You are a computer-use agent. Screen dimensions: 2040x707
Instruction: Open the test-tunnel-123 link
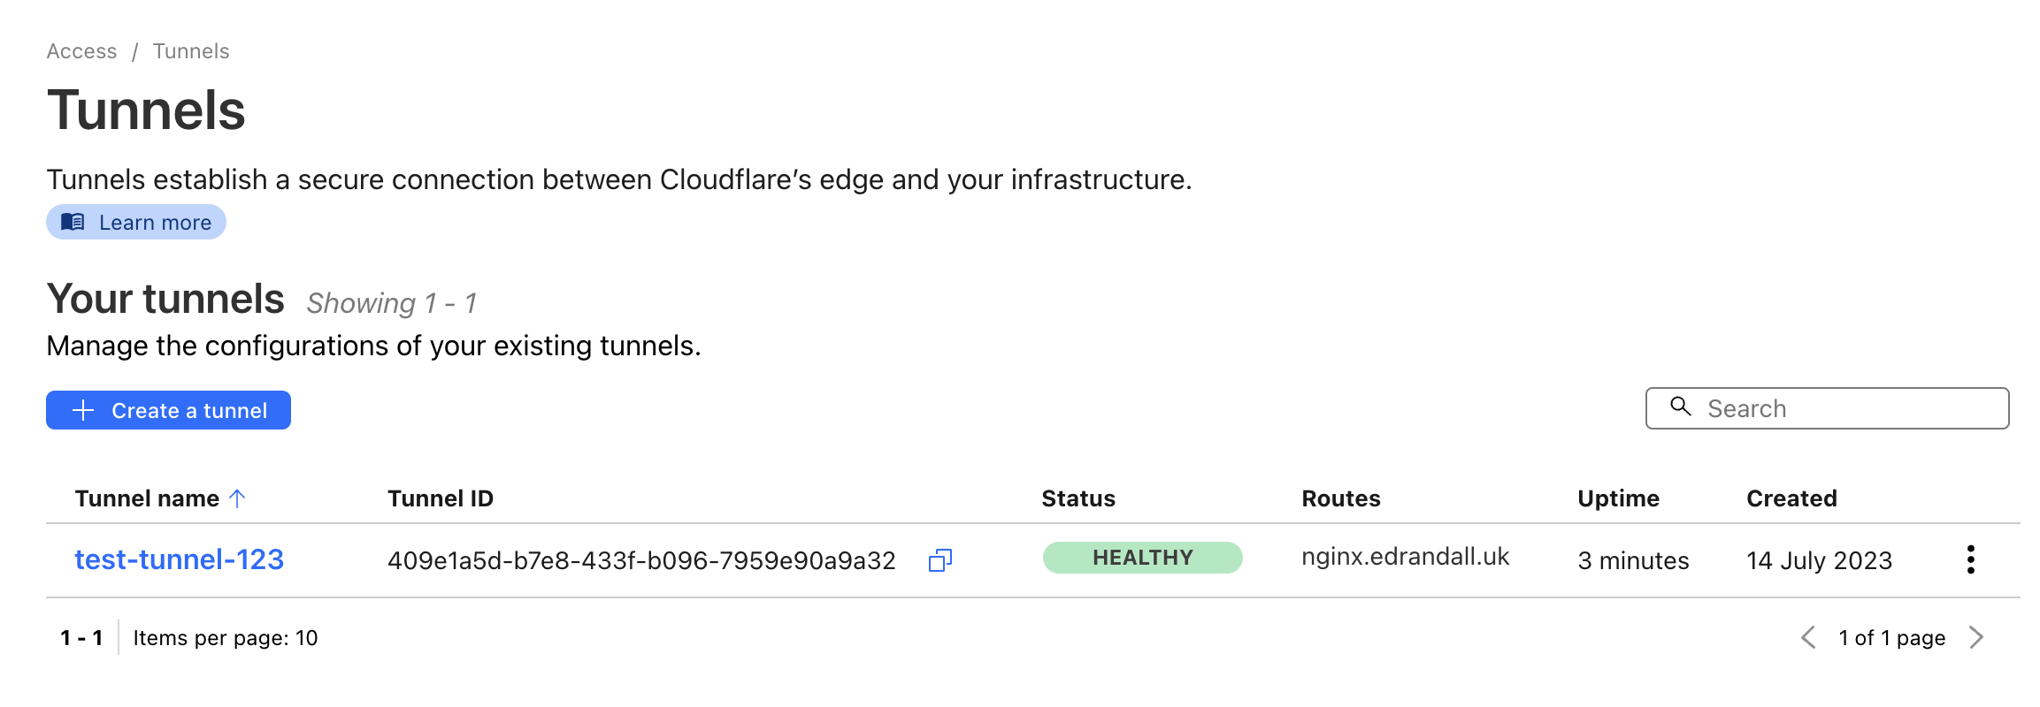click(x=179, y=559)
